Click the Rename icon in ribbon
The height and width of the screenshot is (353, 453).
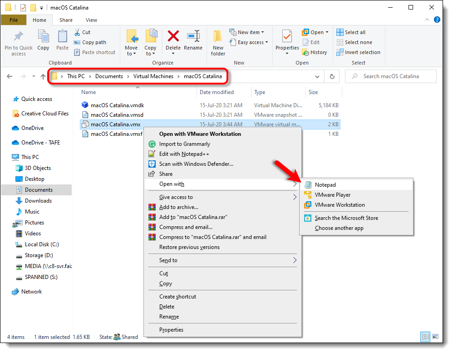193,37
